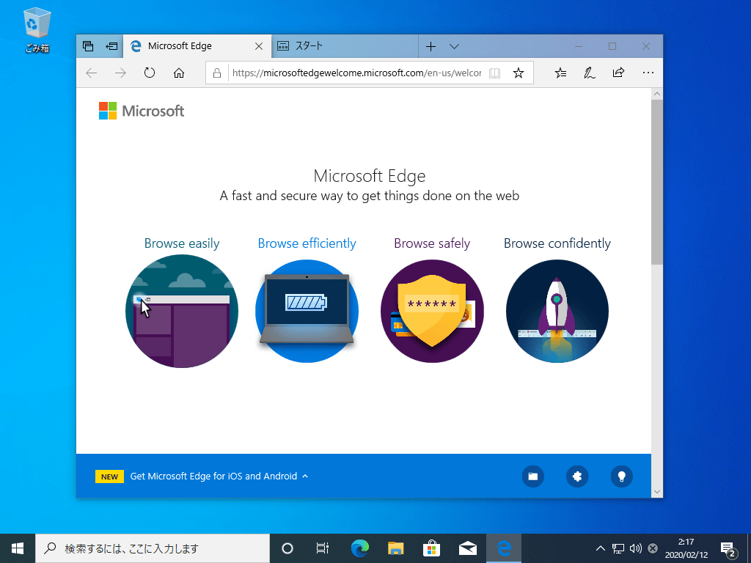
Task: View site security lock icon
Action: (x=217, y=73)
